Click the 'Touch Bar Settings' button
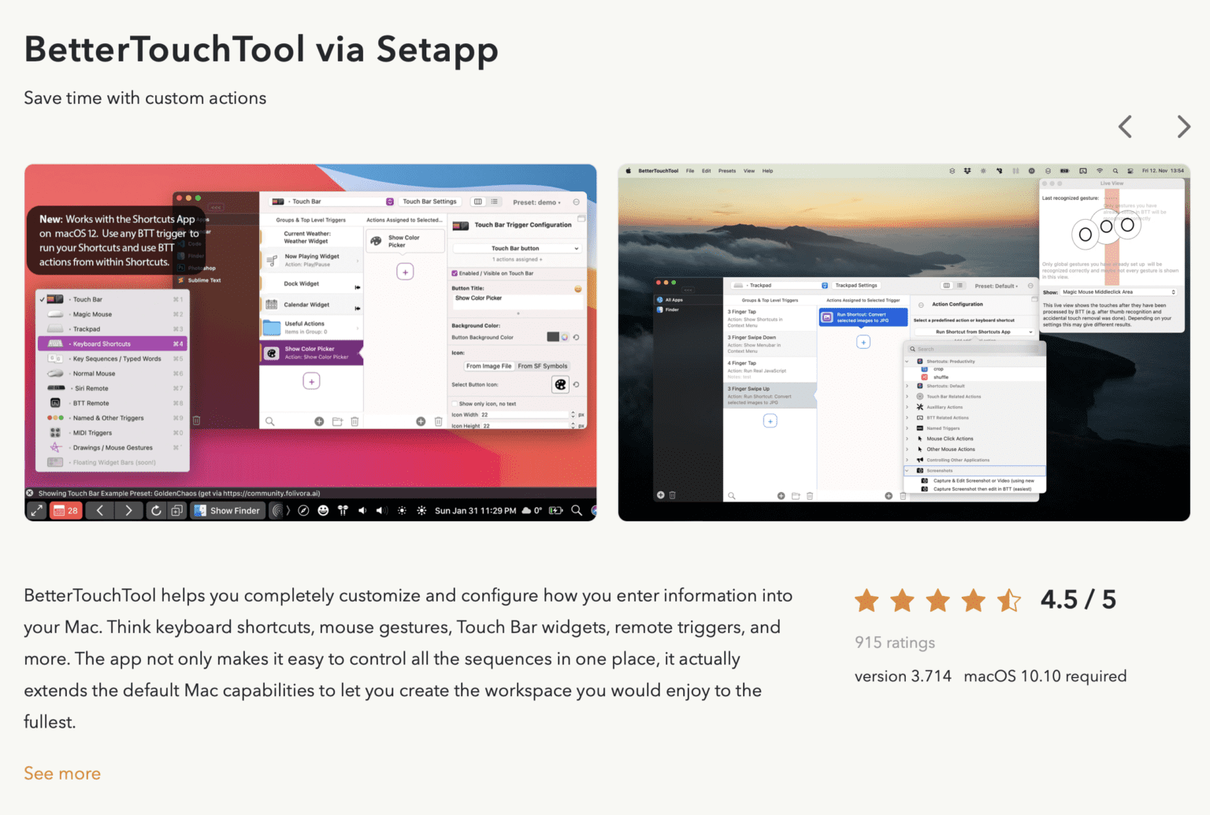Image resolution: width=1210 pixels, height=815 pixels. [x=429, y=202]
